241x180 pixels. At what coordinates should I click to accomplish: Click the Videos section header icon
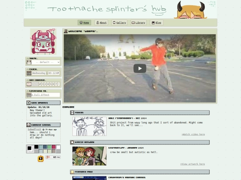pyautogui.click(x=72, y=112)
